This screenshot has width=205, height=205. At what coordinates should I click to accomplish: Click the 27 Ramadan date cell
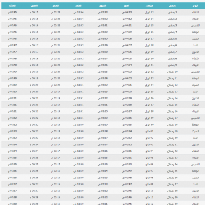click(x=173, y=184)
